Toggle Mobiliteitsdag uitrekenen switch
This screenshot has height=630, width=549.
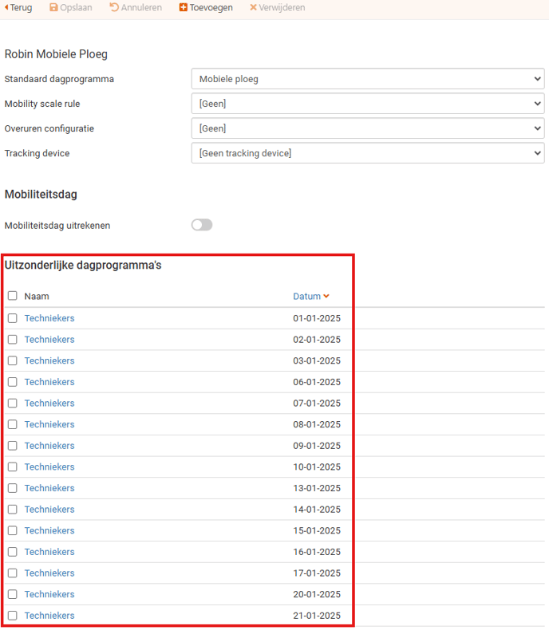pos(202,225)
